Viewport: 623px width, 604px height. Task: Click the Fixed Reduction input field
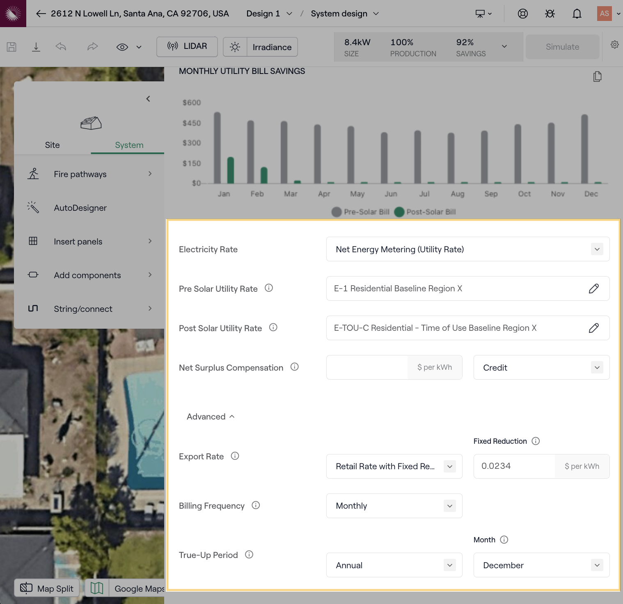(514, 466)
